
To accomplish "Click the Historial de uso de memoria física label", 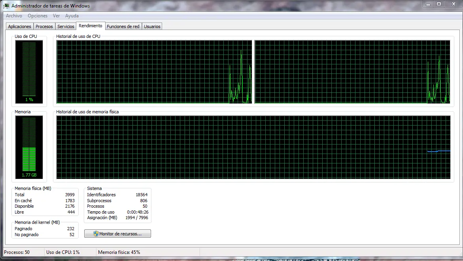I will tap(87, 112).
